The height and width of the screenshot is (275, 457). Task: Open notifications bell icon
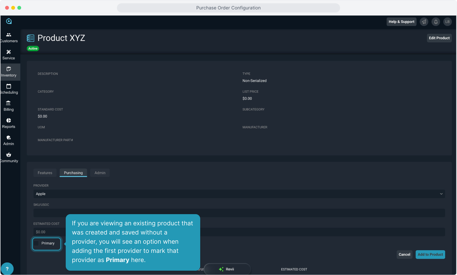(436, 22)
